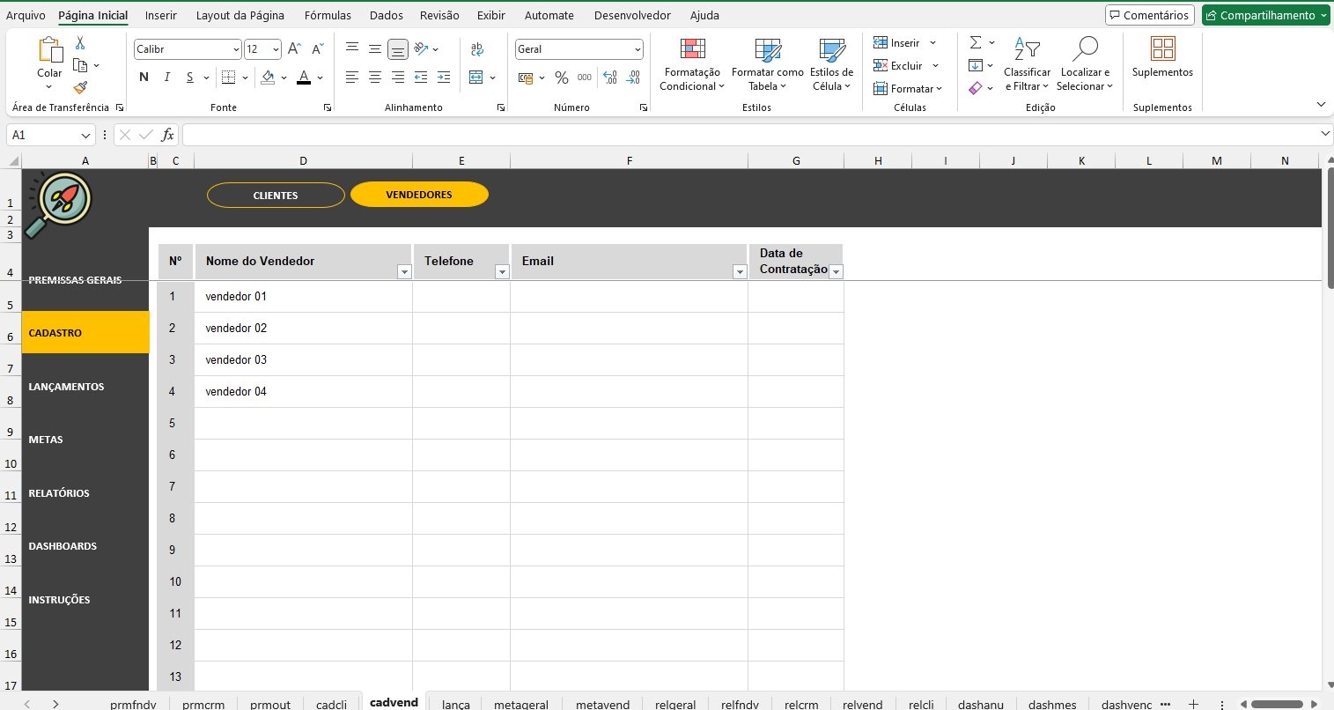The height and width of the screenshot is (710, 1334).
Task: Click the Comentários button
Action: click(1150, 15)
